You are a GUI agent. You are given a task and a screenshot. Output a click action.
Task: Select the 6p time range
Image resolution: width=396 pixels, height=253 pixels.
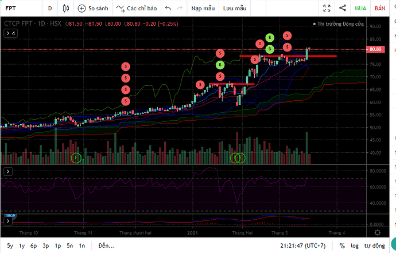tap(34, 246)
